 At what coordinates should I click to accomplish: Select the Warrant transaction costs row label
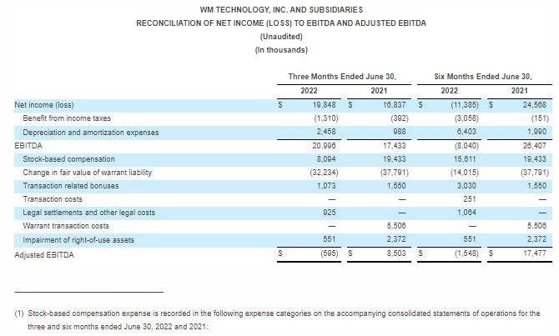pyautogui.click(x=66, y=226)
